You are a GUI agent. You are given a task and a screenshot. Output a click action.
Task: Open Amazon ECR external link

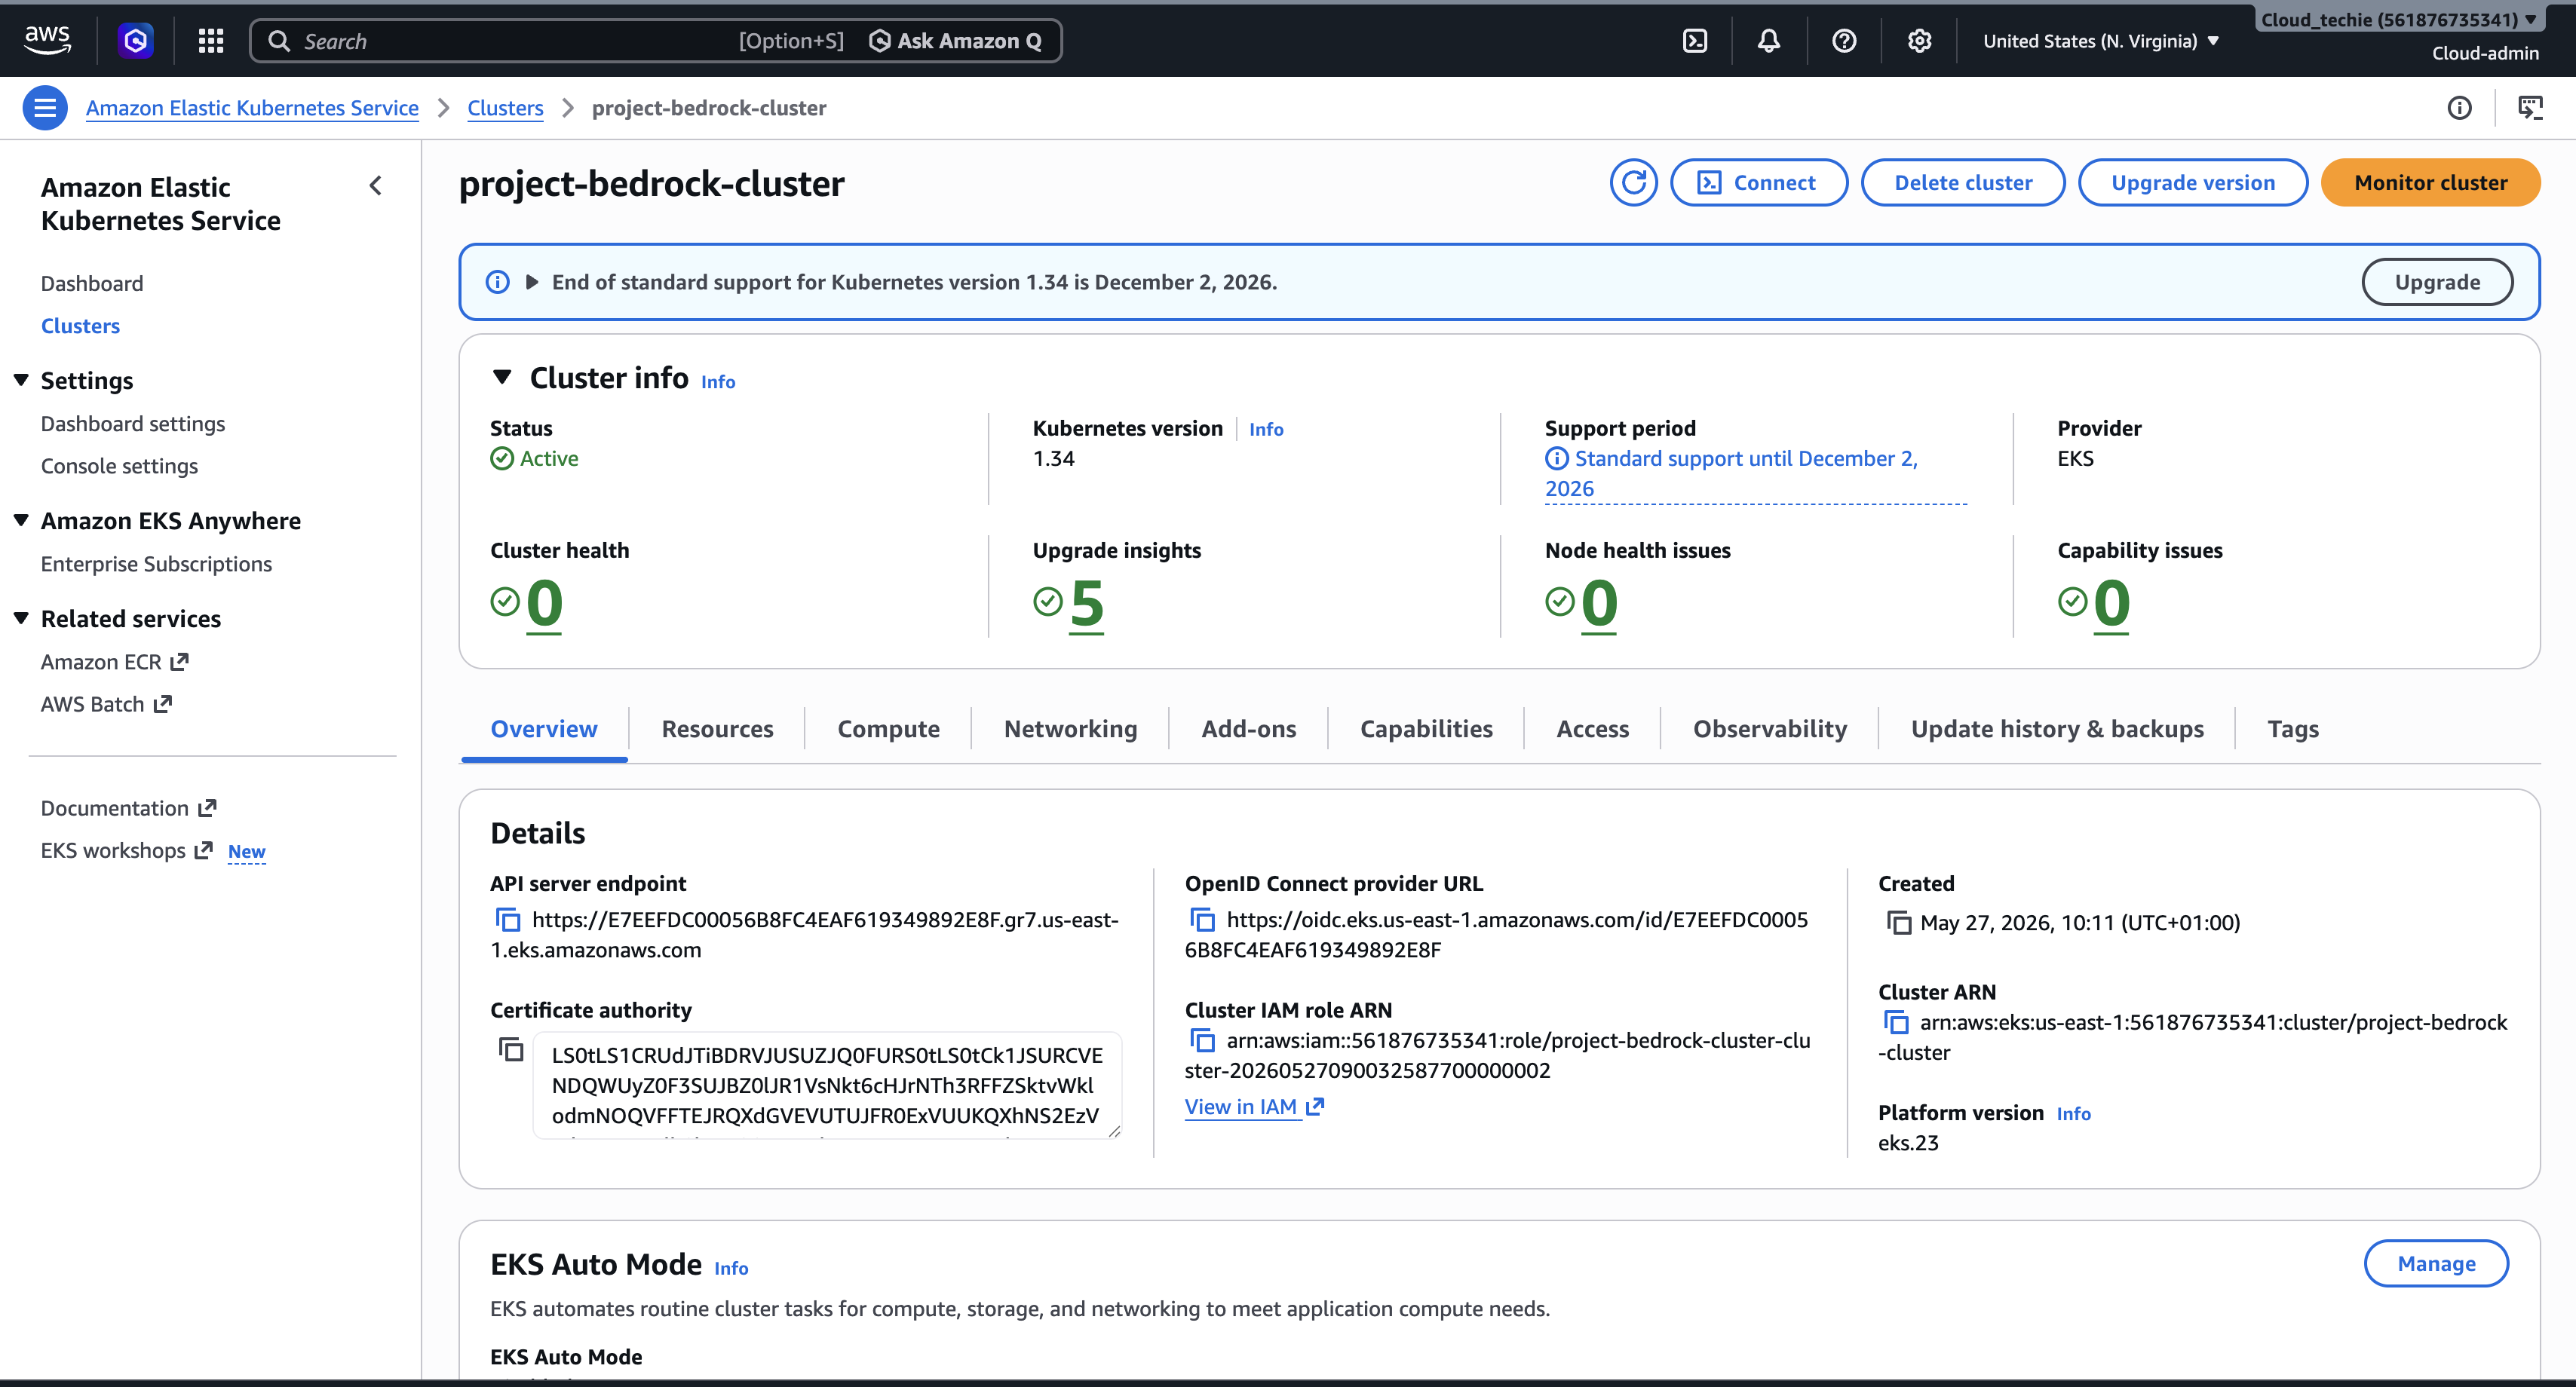point(115,663)
